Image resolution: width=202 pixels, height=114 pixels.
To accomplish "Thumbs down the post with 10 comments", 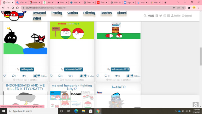I will click(x=132, y=76).
